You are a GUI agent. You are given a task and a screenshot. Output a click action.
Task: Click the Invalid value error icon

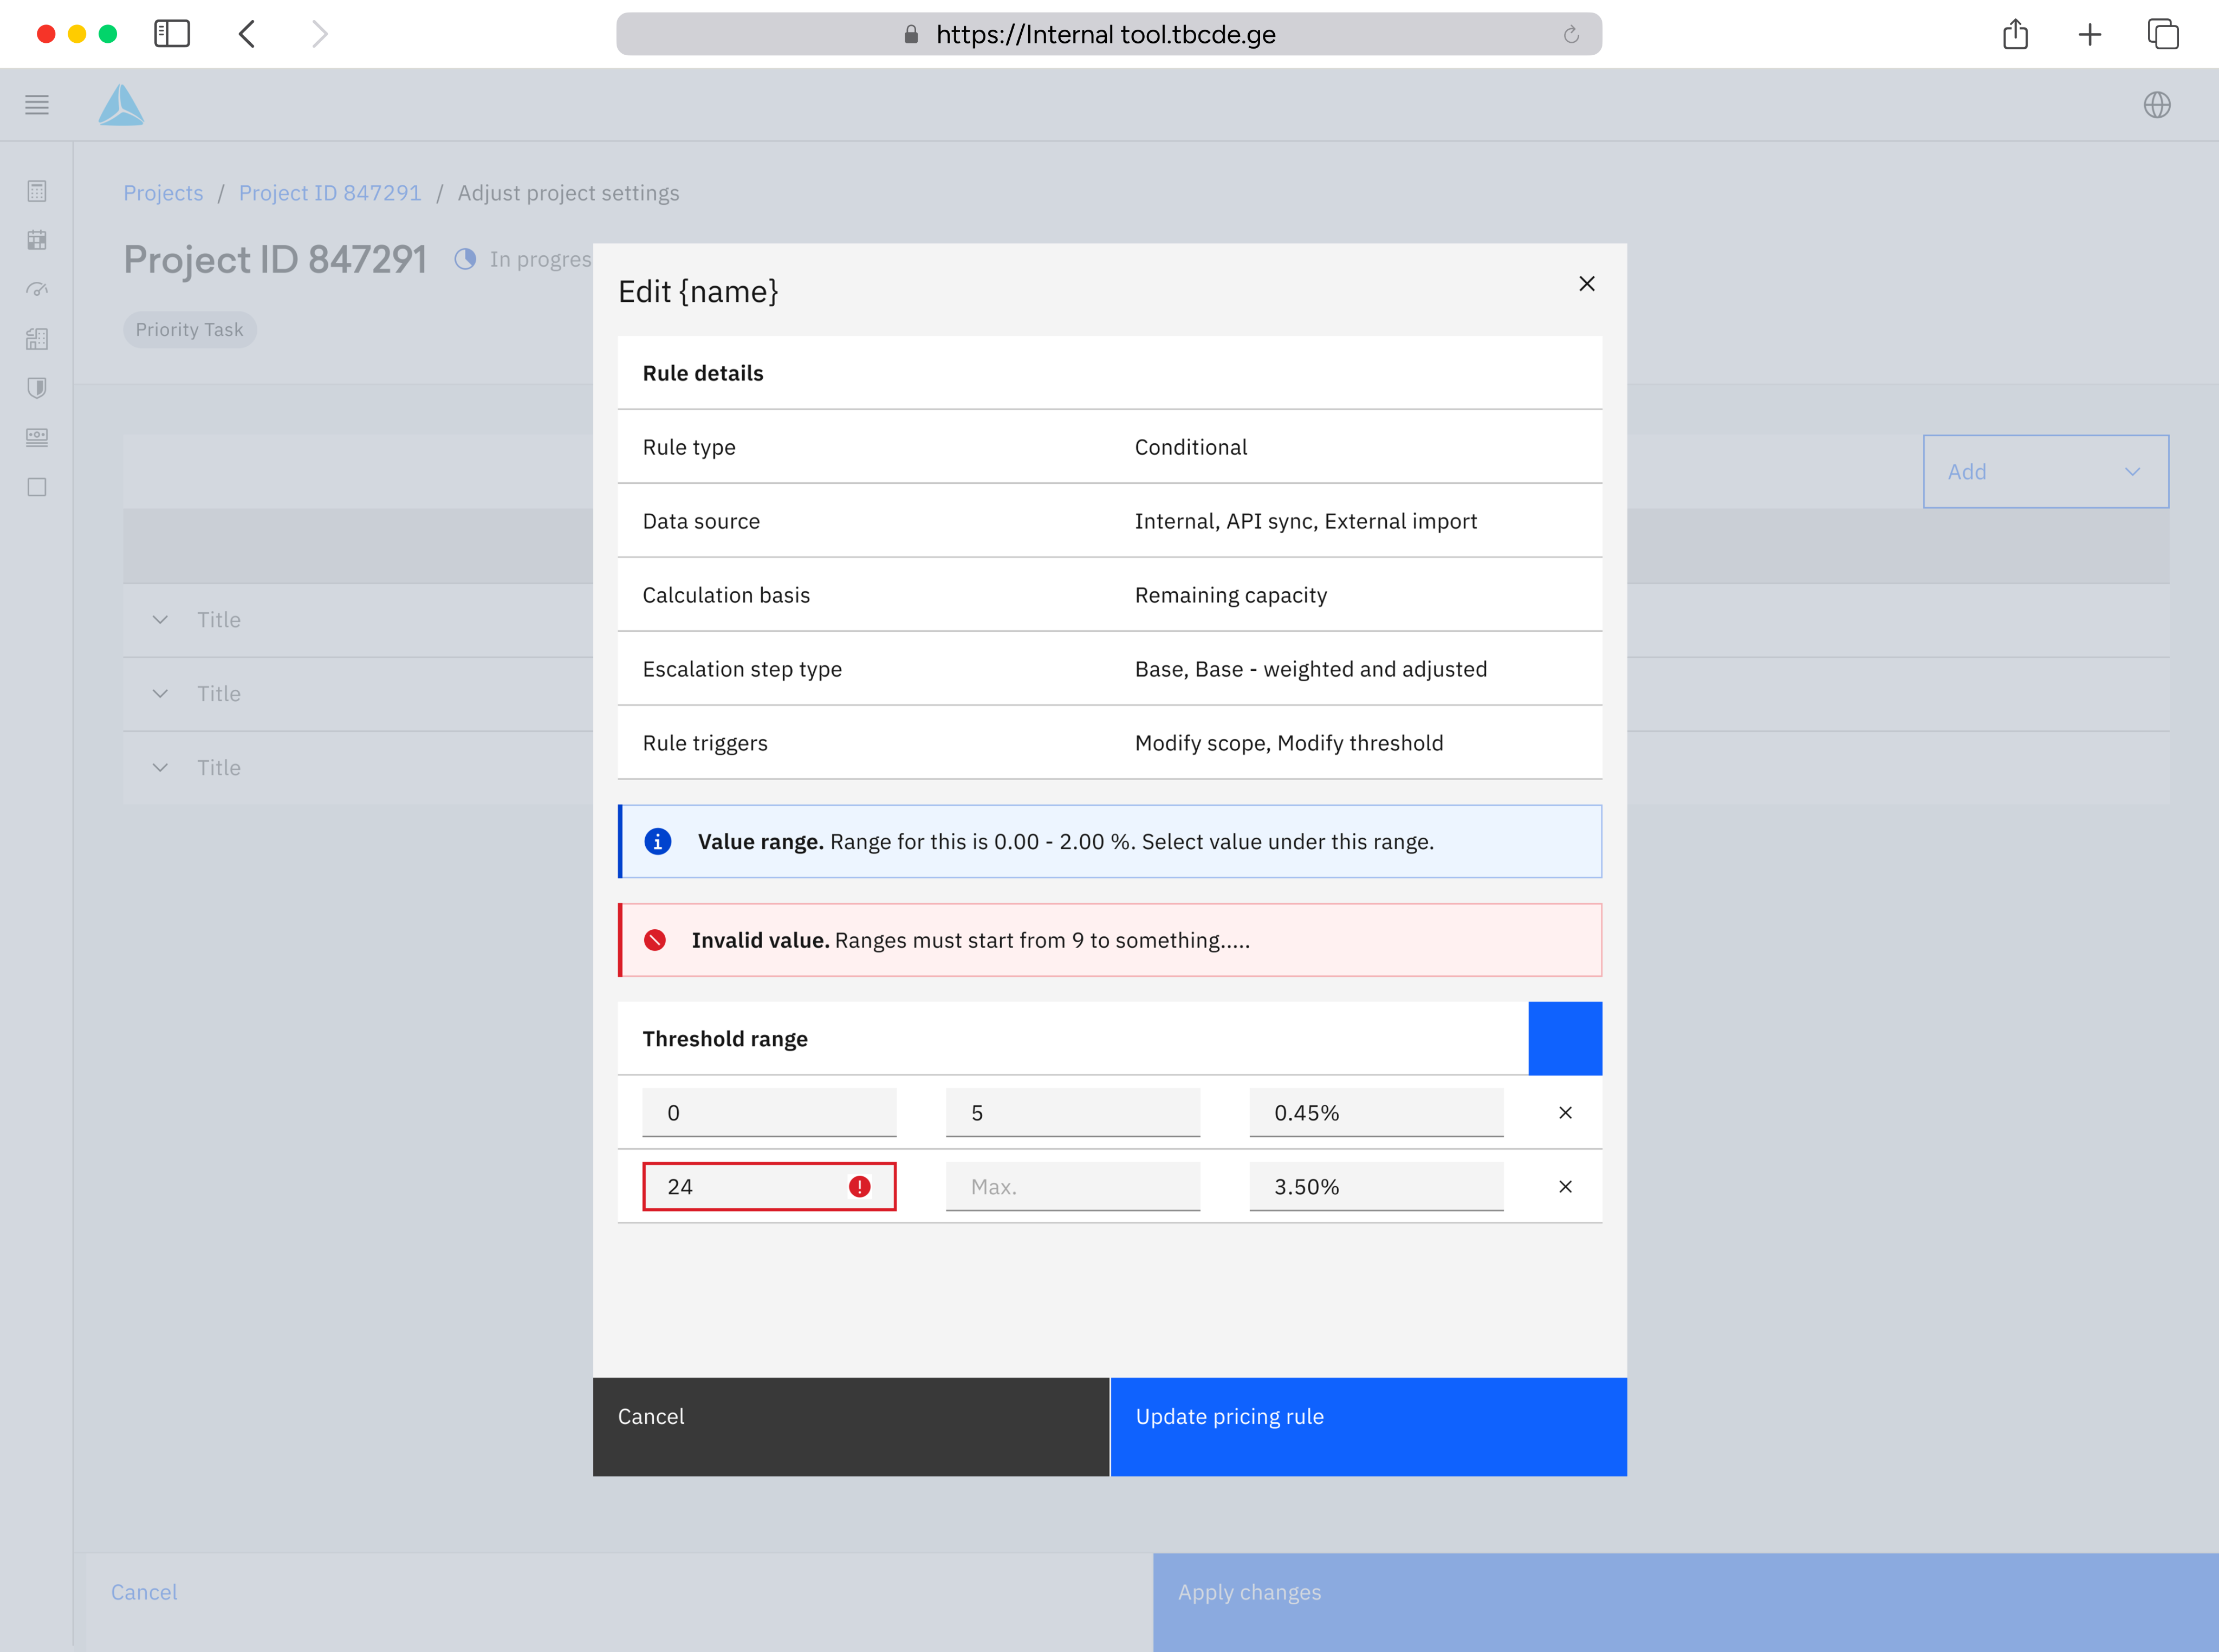655,940
